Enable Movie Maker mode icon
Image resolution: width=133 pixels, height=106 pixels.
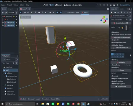[117, 5]
